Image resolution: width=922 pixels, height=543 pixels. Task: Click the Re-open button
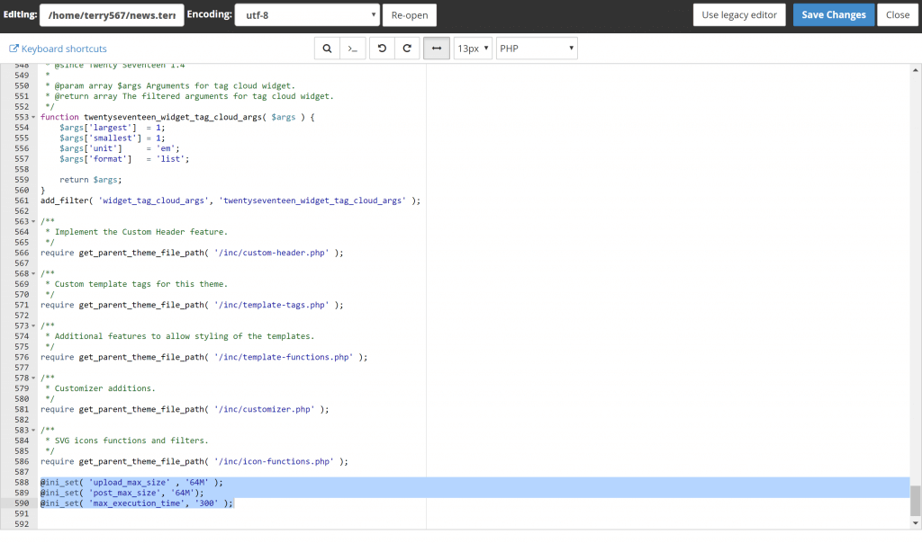(410, 15)
